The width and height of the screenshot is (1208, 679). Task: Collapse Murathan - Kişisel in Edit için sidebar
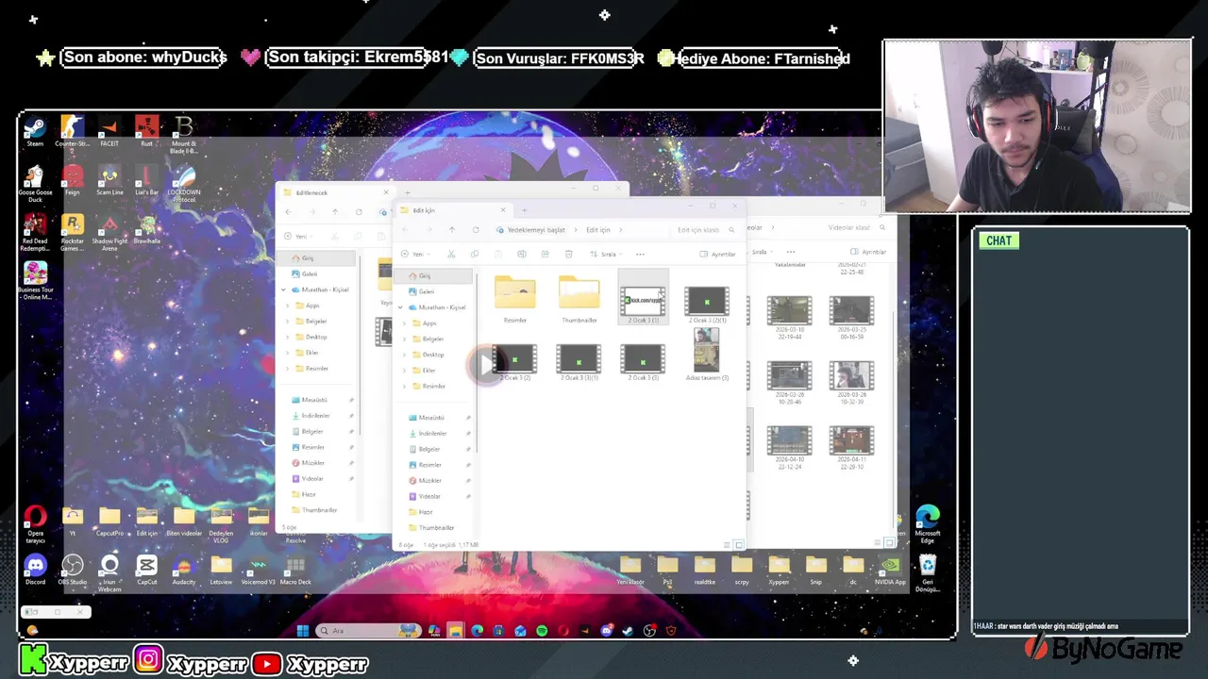pyautogui.click(x=400, y=307)
